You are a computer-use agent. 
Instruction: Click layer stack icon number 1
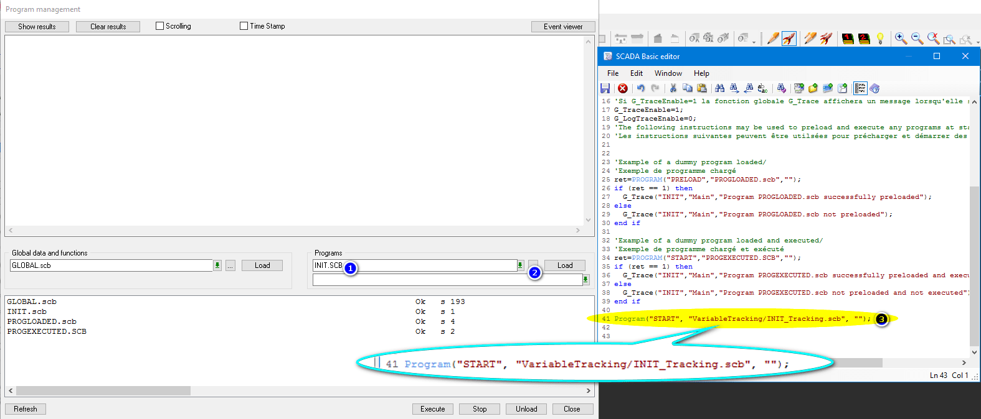coord(848,39)
